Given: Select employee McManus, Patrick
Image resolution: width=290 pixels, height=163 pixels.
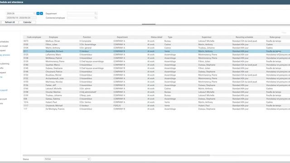Looking at the screenshot, I should tap(53, 58).
